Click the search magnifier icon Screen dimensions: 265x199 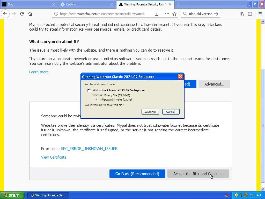[185, 14]
